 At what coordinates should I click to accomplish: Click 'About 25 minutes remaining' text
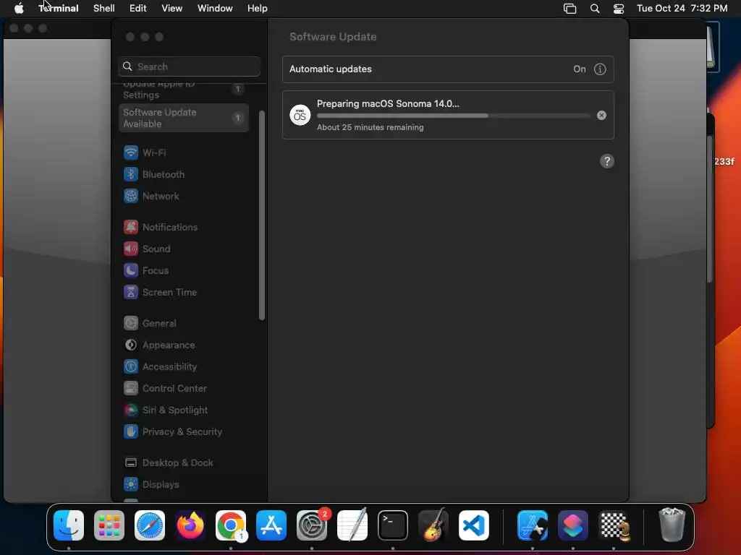(370, 127)
